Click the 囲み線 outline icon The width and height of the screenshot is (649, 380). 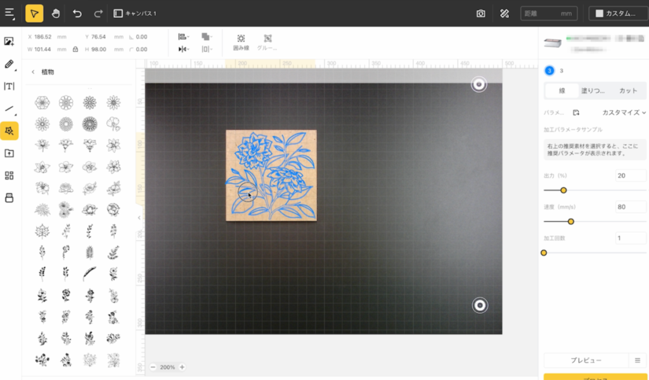(x=241, y=42)
